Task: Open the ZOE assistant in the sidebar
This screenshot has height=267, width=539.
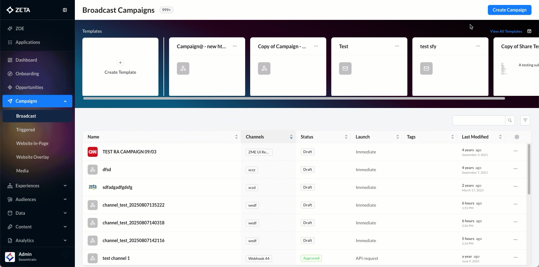Action: (20, 28)
